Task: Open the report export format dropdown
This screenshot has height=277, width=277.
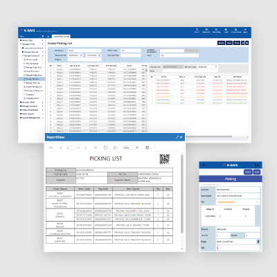Action: [148, 148]
